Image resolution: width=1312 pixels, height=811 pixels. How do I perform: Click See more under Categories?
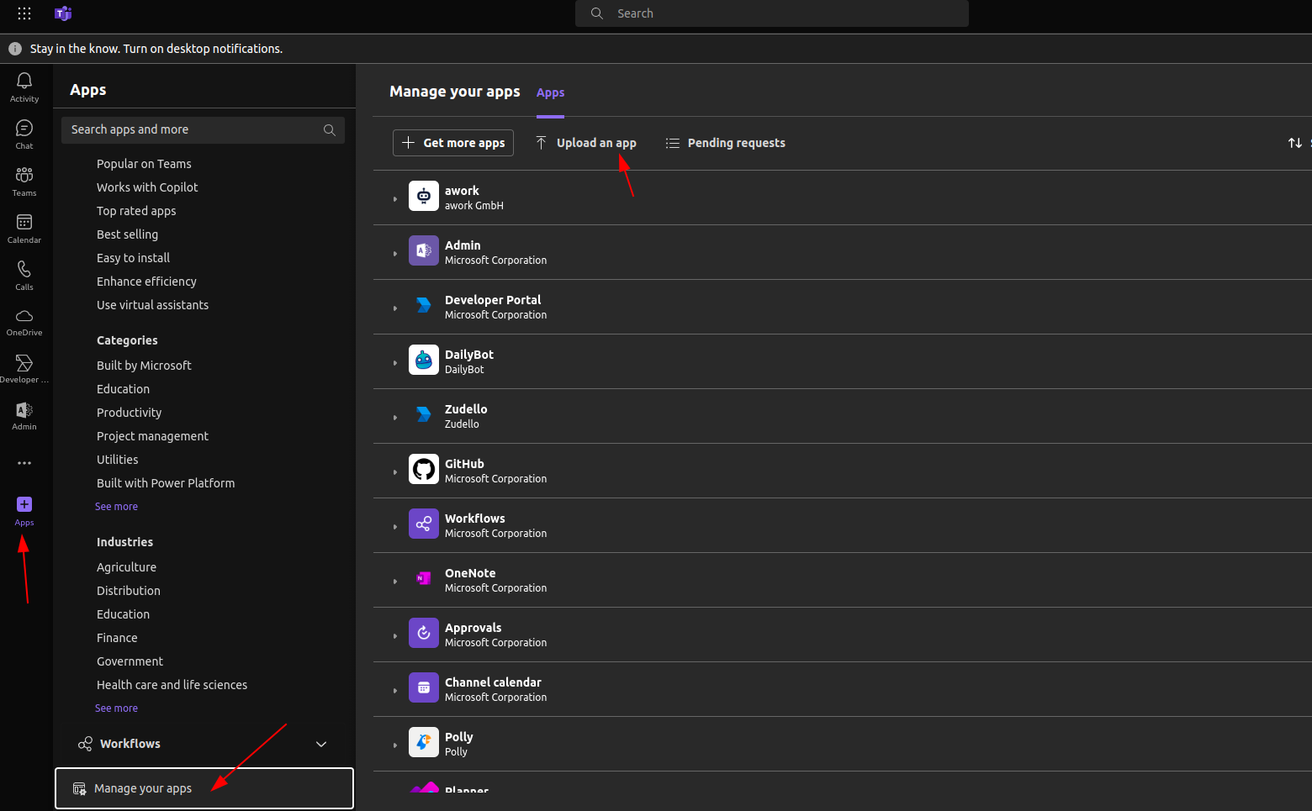[x=116, y=507]
